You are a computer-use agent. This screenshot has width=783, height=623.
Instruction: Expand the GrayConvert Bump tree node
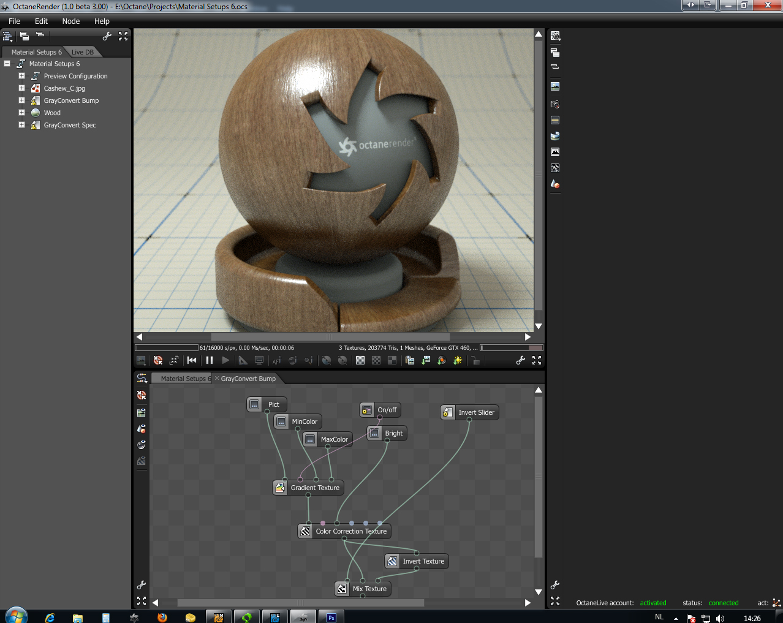(x=21, y=100)
